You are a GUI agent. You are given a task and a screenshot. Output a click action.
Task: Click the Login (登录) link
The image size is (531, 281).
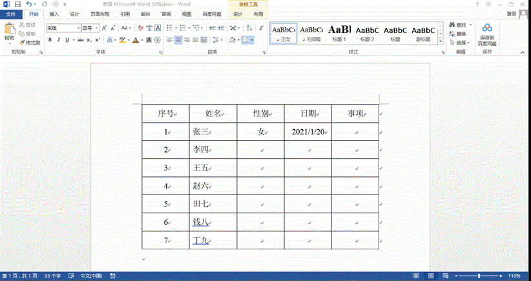coord(511,14)
